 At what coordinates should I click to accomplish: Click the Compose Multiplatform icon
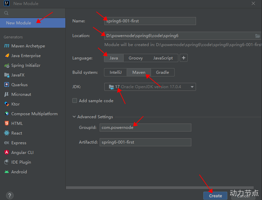point(7,114)
